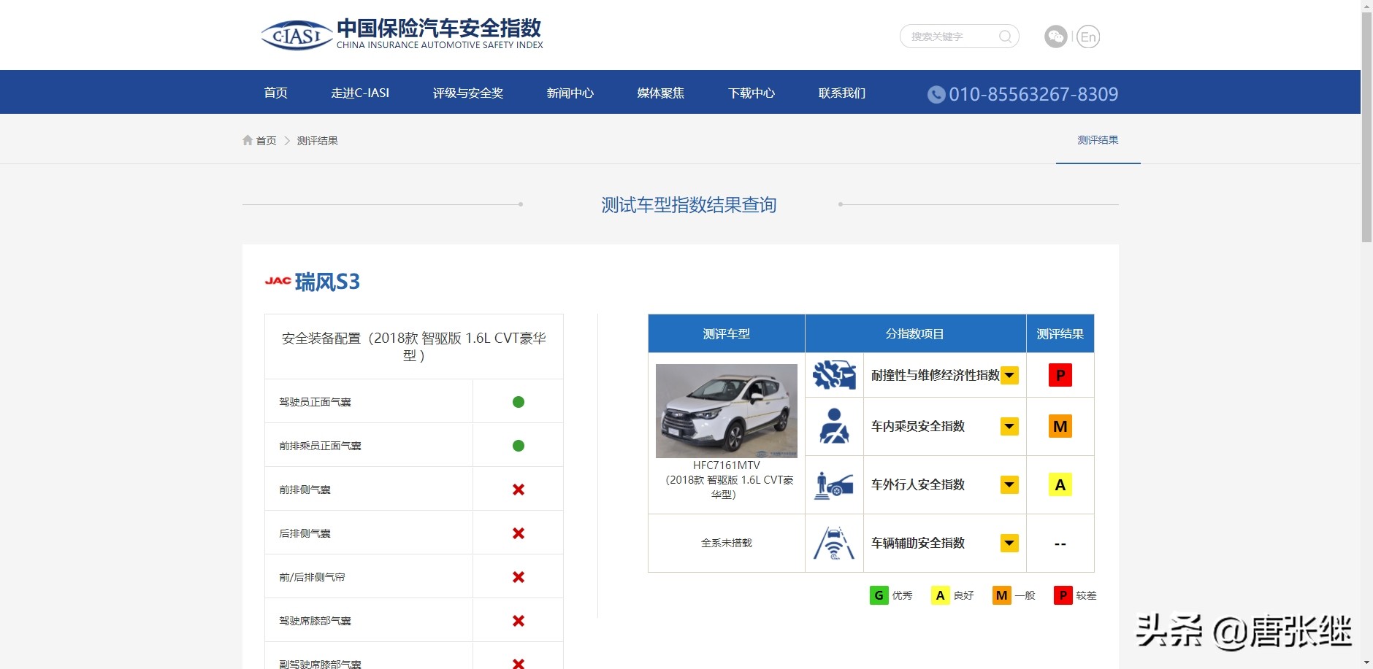Open the WeChat sharing icon
This screenshot has height=669, width=1373.
tap(1057, 36)
